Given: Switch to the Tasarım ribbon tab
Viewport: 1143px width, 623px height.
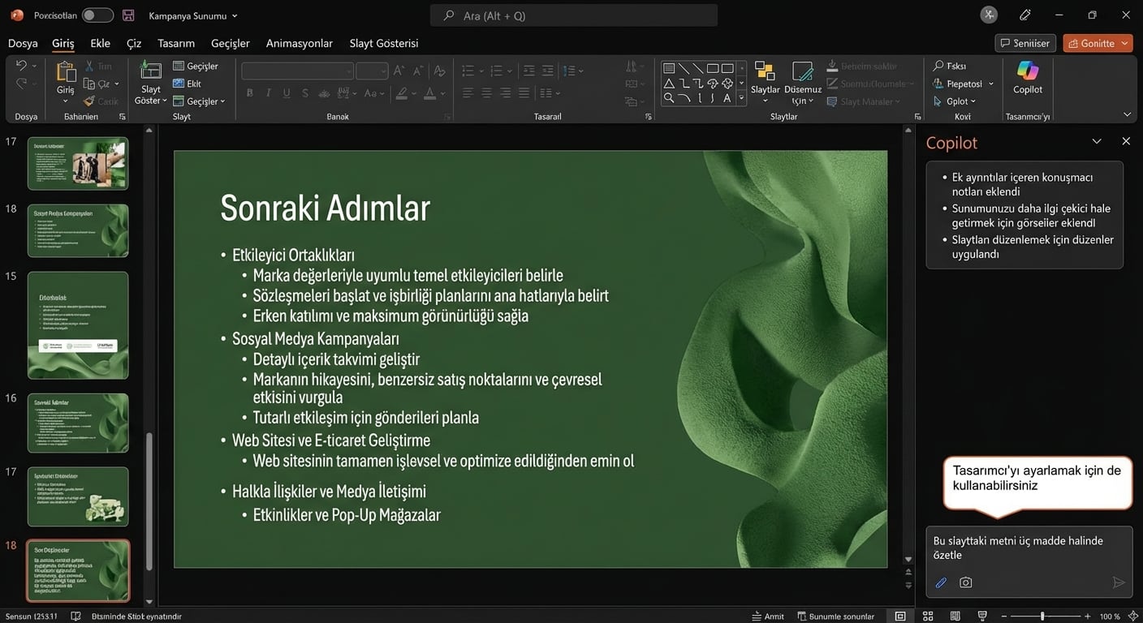Looking at the screenshot, I should pos(175,43).
